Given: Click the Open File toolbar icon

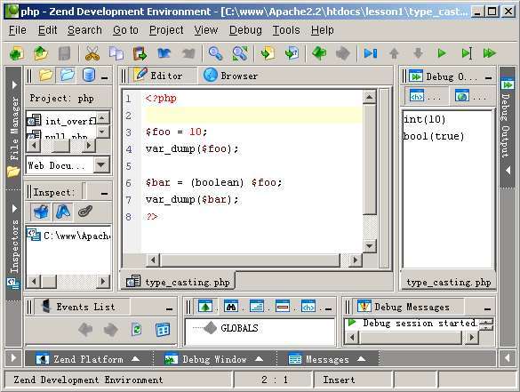Looking at the screenshot, I should point(41,53).
